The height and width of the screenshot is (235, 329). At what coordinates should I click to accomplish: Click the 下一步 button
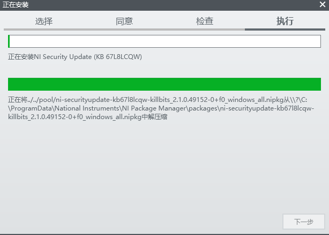[304, 222]
